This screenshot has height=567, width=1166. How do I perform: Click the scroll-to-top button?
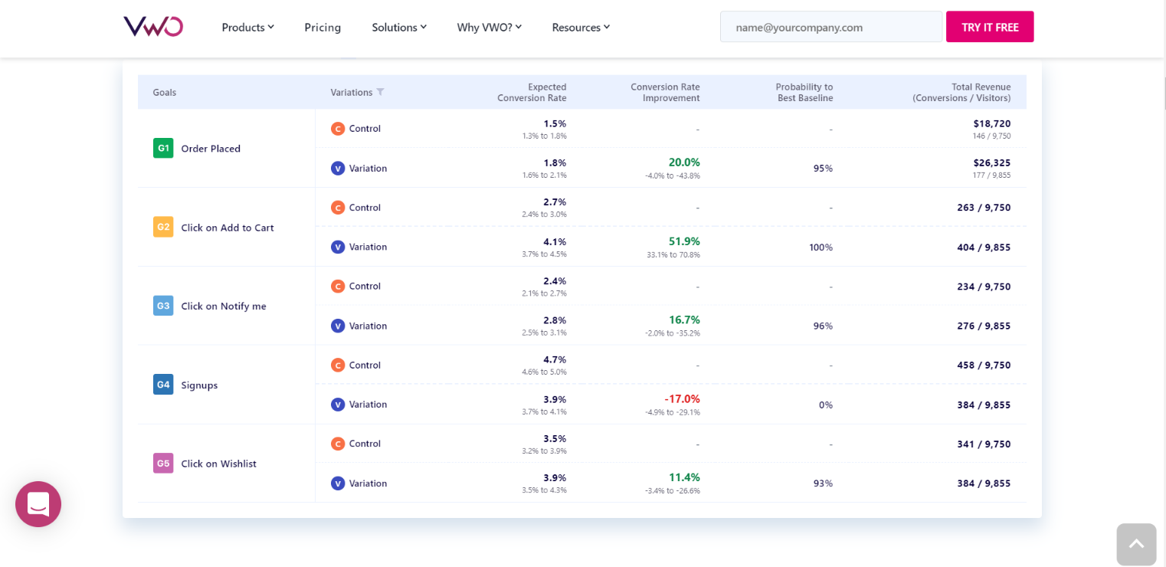pyautogui.click(x=1136, y=544)
